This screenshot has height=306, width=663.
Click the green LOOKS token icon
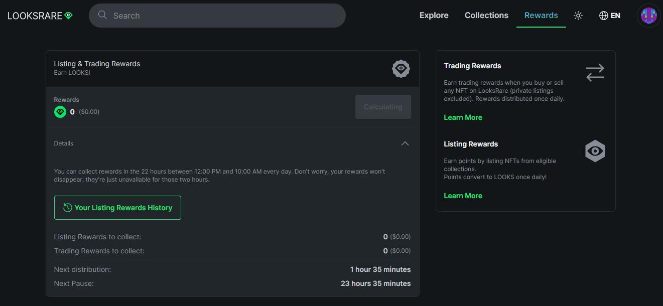click(60, 112)
